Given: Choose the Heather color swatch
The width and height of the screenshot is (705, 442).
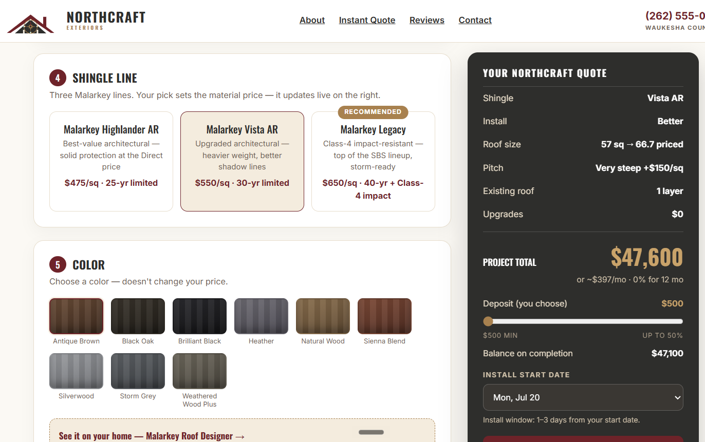Looking at the screenshot, I should pyautogui.click(x=261, y=316).
